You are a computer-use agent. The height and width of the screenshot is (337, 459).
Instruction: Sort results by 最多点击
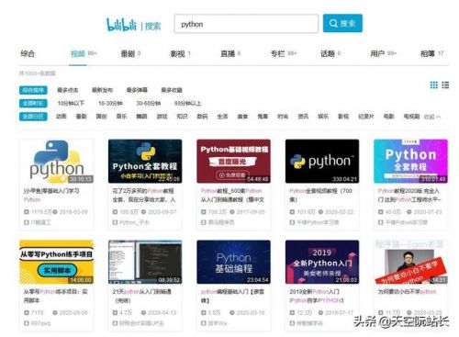coord(68,90)
